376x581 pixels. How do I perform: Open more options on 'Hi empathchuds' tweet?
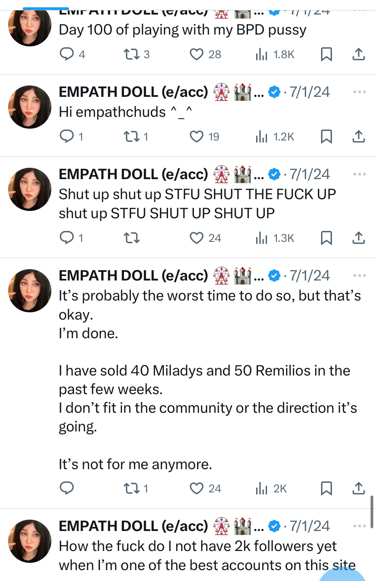tap(359, 92)
